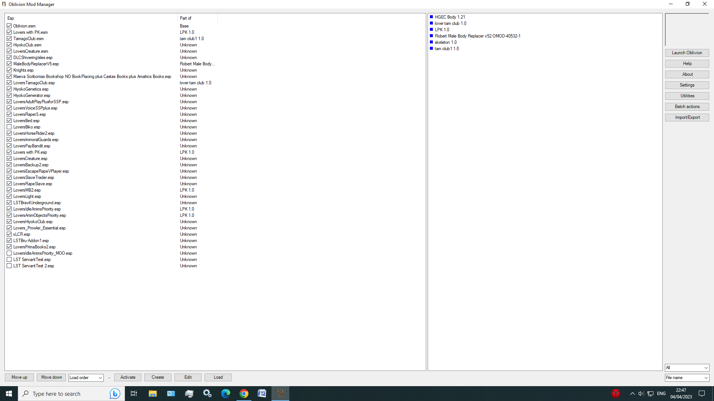Click the omod preview image box
The width and height of the screenshot is (714, 401).
pyautogui.click(x=687, y=30)
